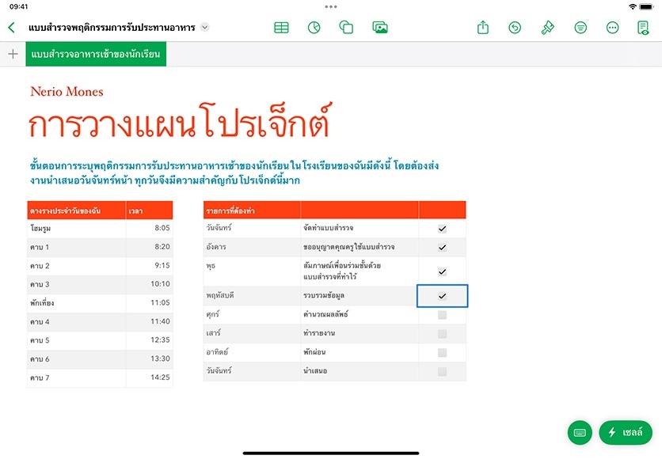Open the more options ellipsis menu
662x459 pixels.
(612, 28)
